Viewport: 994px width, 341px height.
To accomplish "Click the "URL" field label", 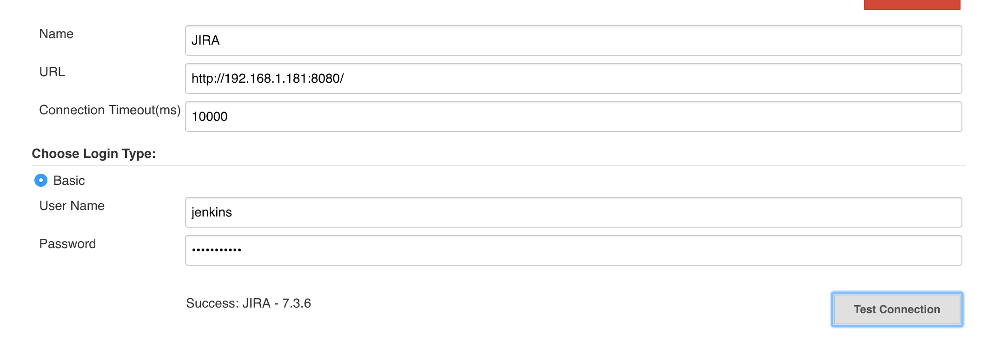I will coord(52,72).
